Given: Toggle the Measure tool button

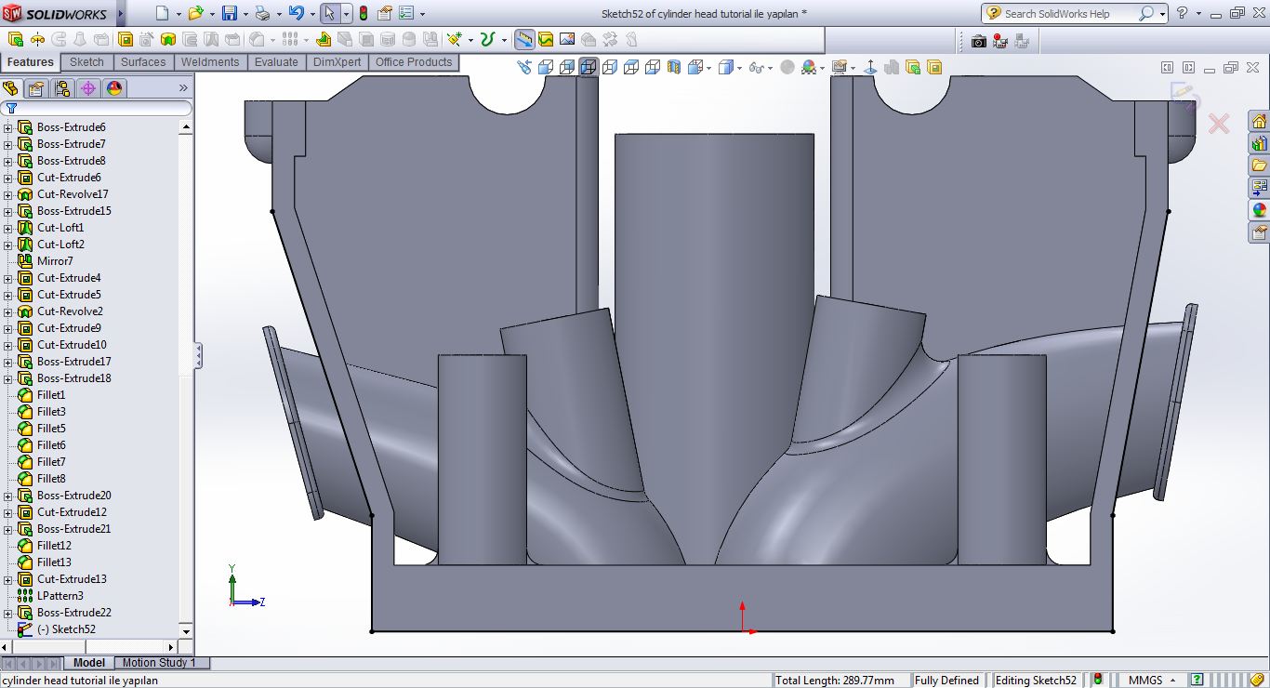Looking at the screenshot, I should coord(524,39).
